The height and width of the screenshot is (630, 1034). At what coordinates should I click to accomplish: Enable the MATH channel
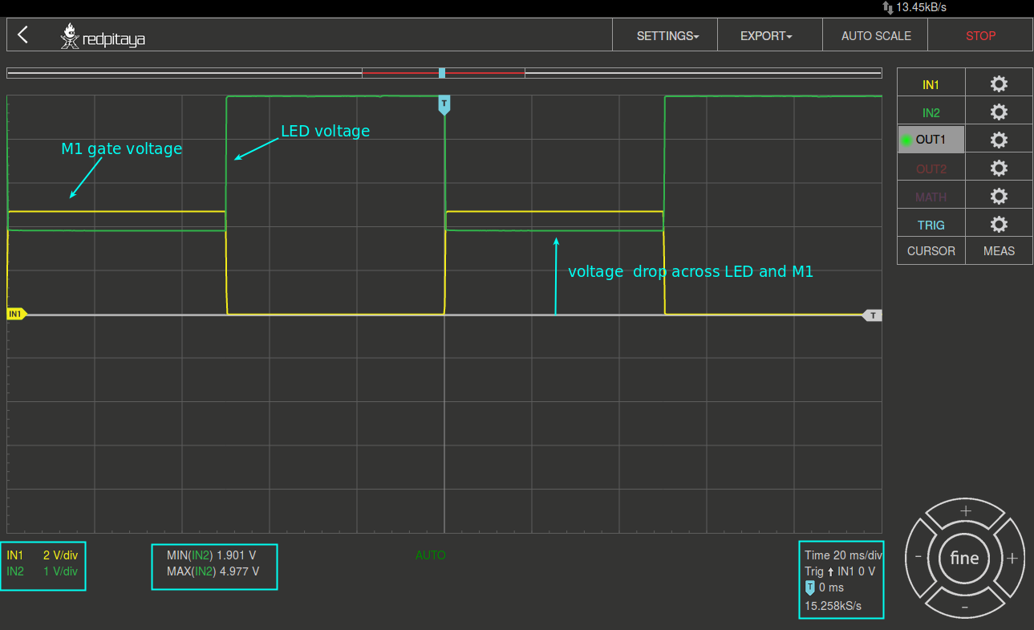tap(931, 197)
